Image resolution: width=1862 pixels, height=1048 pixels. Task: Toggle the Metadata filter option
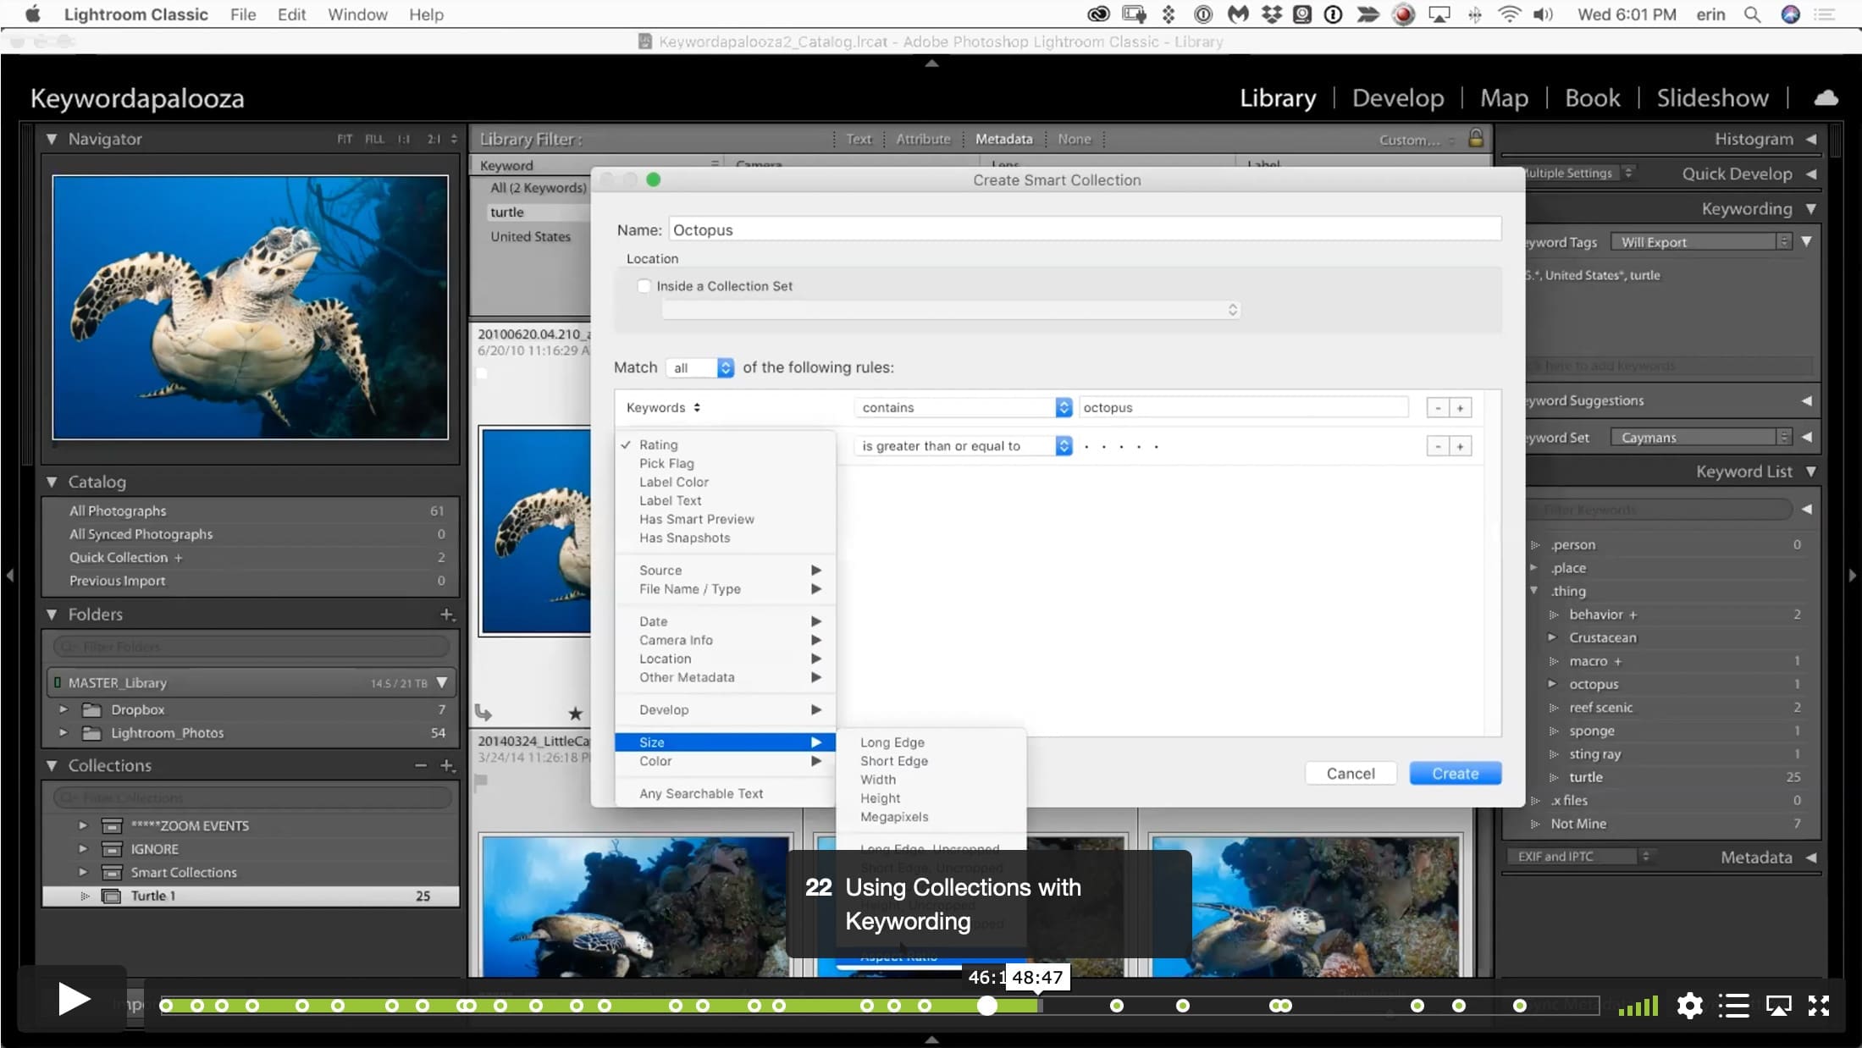1003,139
